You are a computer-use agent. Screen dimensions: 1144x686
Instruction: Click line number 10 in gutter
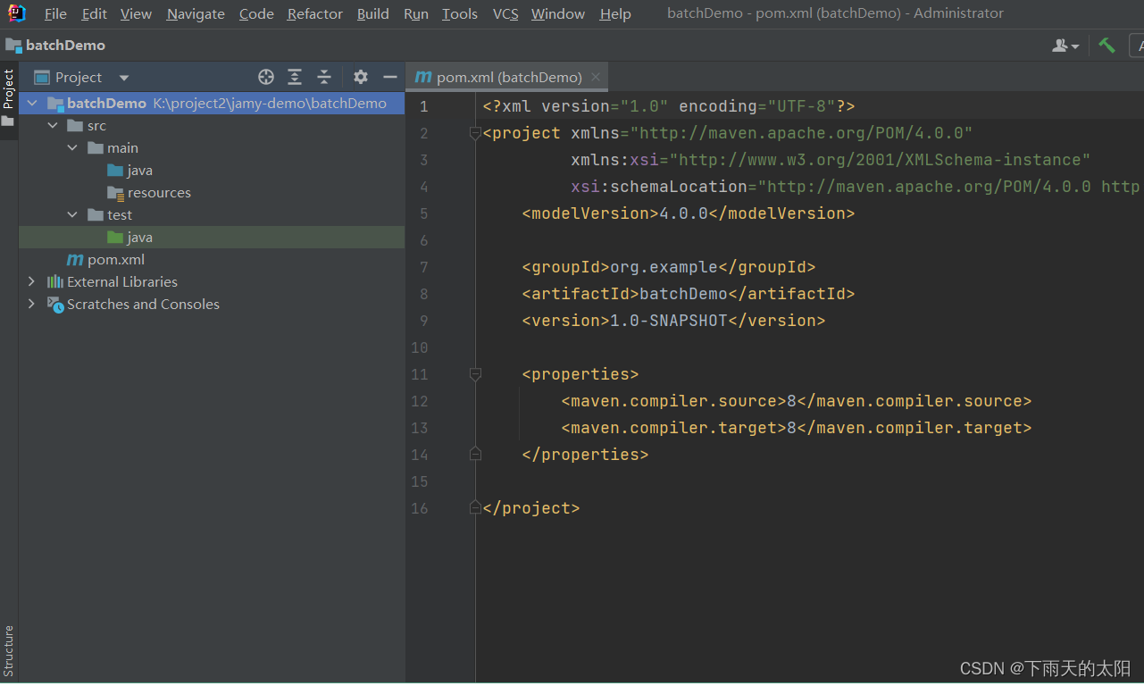point(420,347)
